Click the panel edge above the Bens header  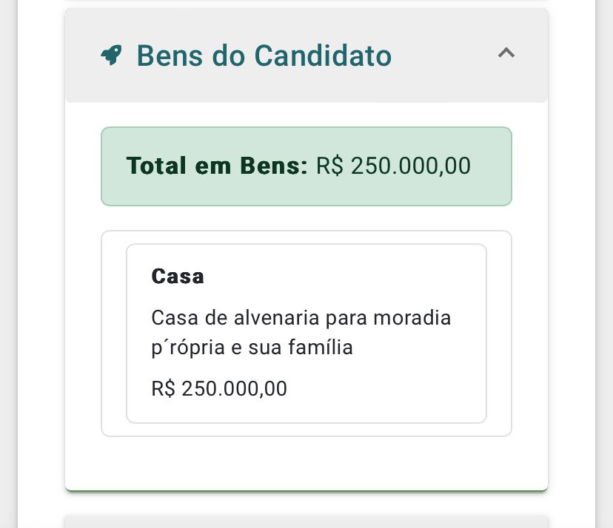306,9
